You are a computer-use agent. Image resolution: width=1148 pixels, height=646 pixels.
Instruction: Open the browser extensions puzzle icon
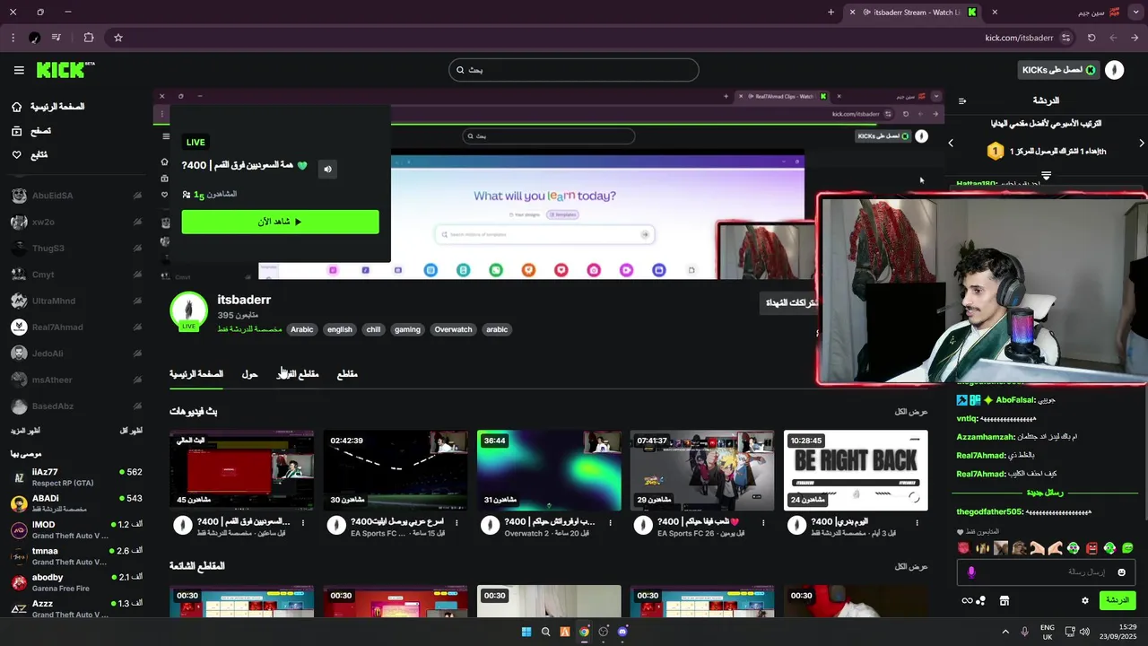[x=88, y=38]
